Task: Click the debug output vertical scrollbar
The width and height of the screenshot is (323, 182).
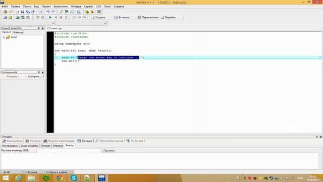Action: coord(319,161)
